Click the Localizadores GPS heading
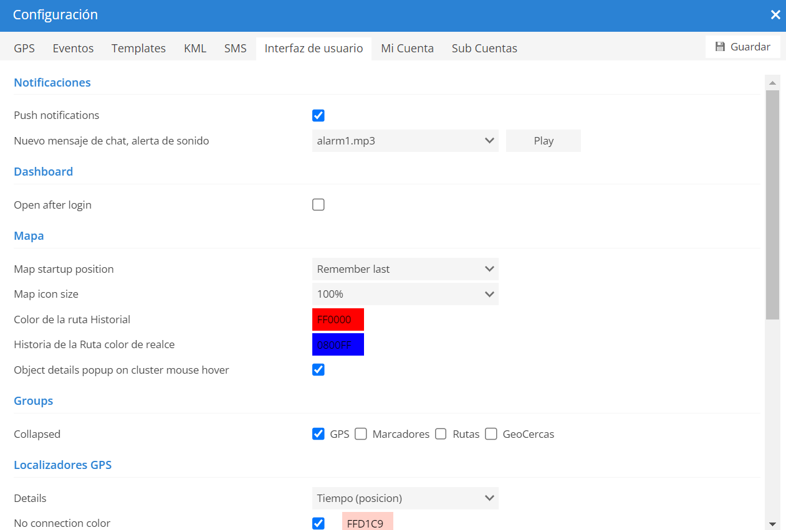Image resolution: width=786 pixels, height=530 pixels. coord(63,465)
